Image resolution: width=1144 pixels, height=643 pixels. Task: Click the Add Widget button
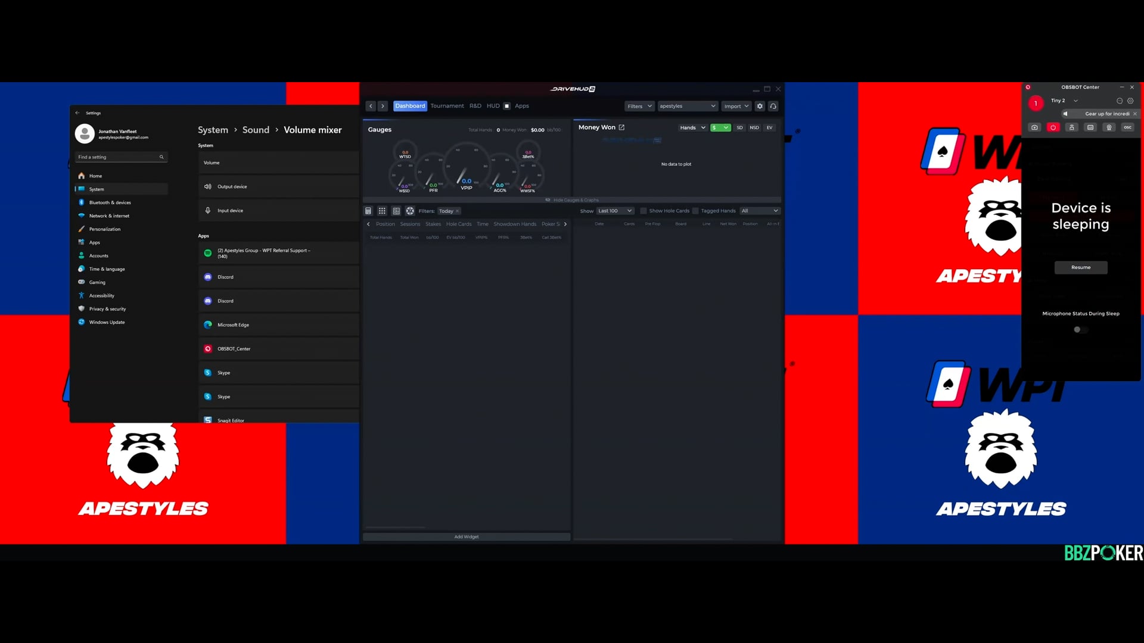(467, 536)
